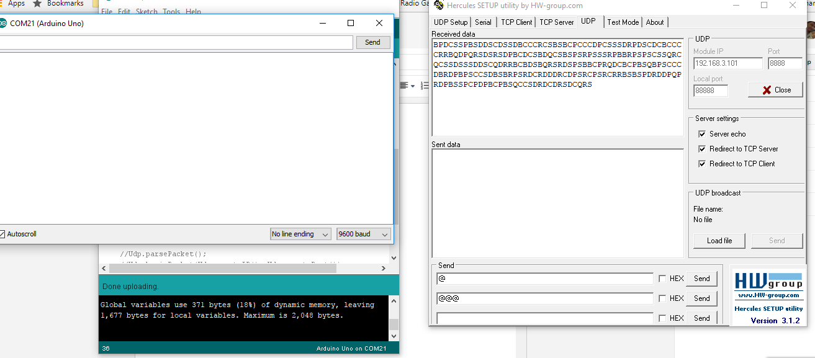Click inside the Received data text area

557,87
